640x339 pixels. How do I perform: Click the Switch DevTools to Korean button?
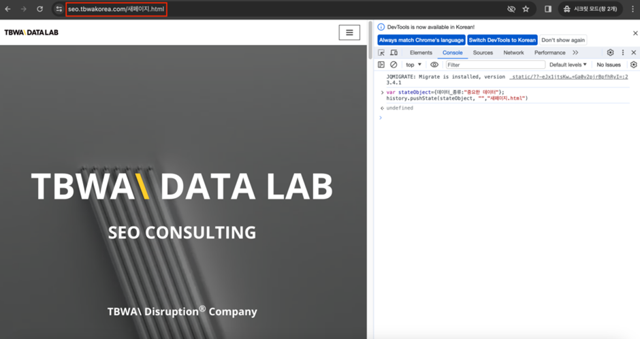(502, 40)
